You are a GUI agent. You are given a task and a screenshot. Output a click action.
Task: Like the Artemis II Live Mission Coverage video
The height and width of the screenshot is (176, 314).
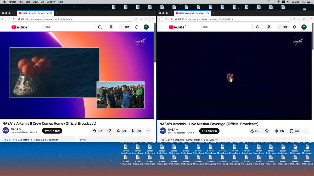tap(256, 131)
